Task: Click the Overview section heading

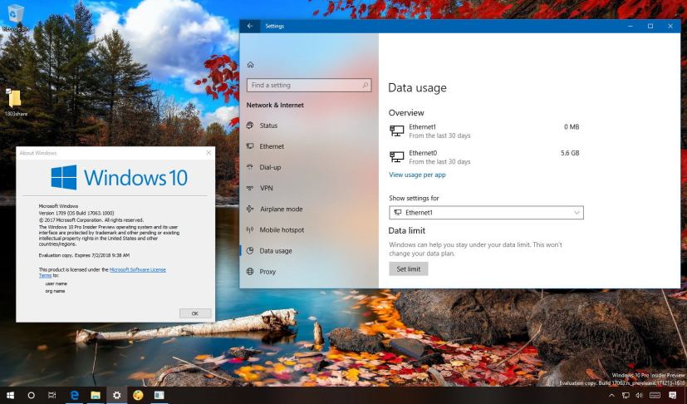Action: (x=406, y=113)
